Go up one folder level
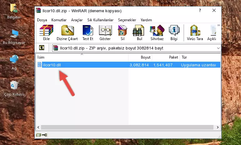The width and height of the screenshot is (241, 145). tap(42, 48)
